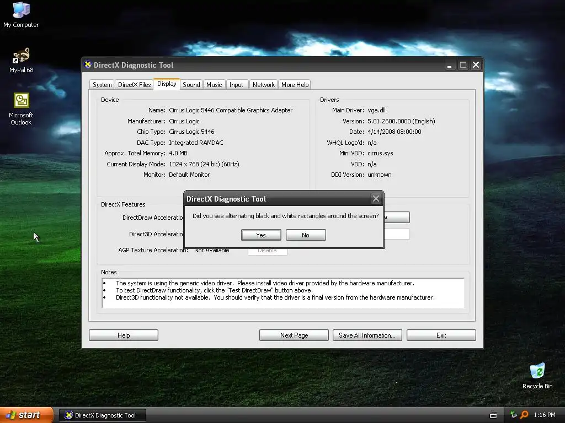Screen dimensions: 565x423
Task: Click the green tray network icon
Action: [514, 415]
